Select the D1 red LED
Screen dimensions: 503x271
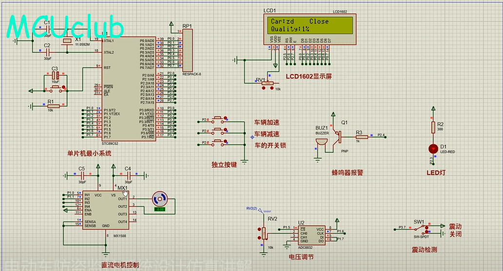click(432, 148)
